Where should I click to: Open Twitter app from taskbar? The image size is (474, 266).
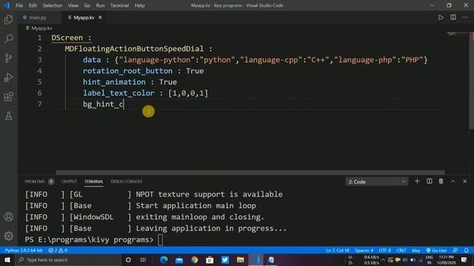coord(225,259)
